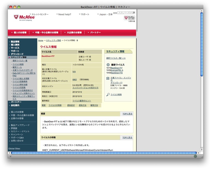Click TOPに戻る in the 概要 header
This screenshot has width=211, height=169.
(127, 114)
